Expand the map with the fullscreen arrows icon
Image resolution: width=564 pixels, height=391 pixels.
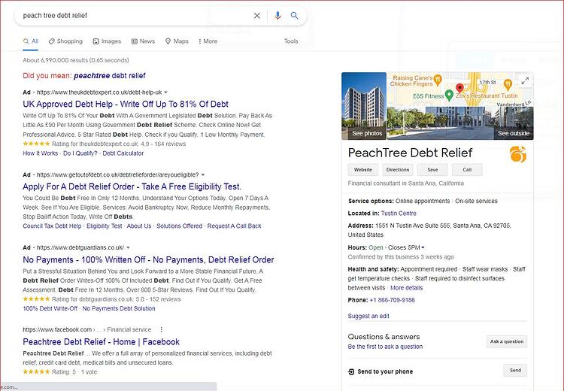pyautogui.click(x=525, y=81)
